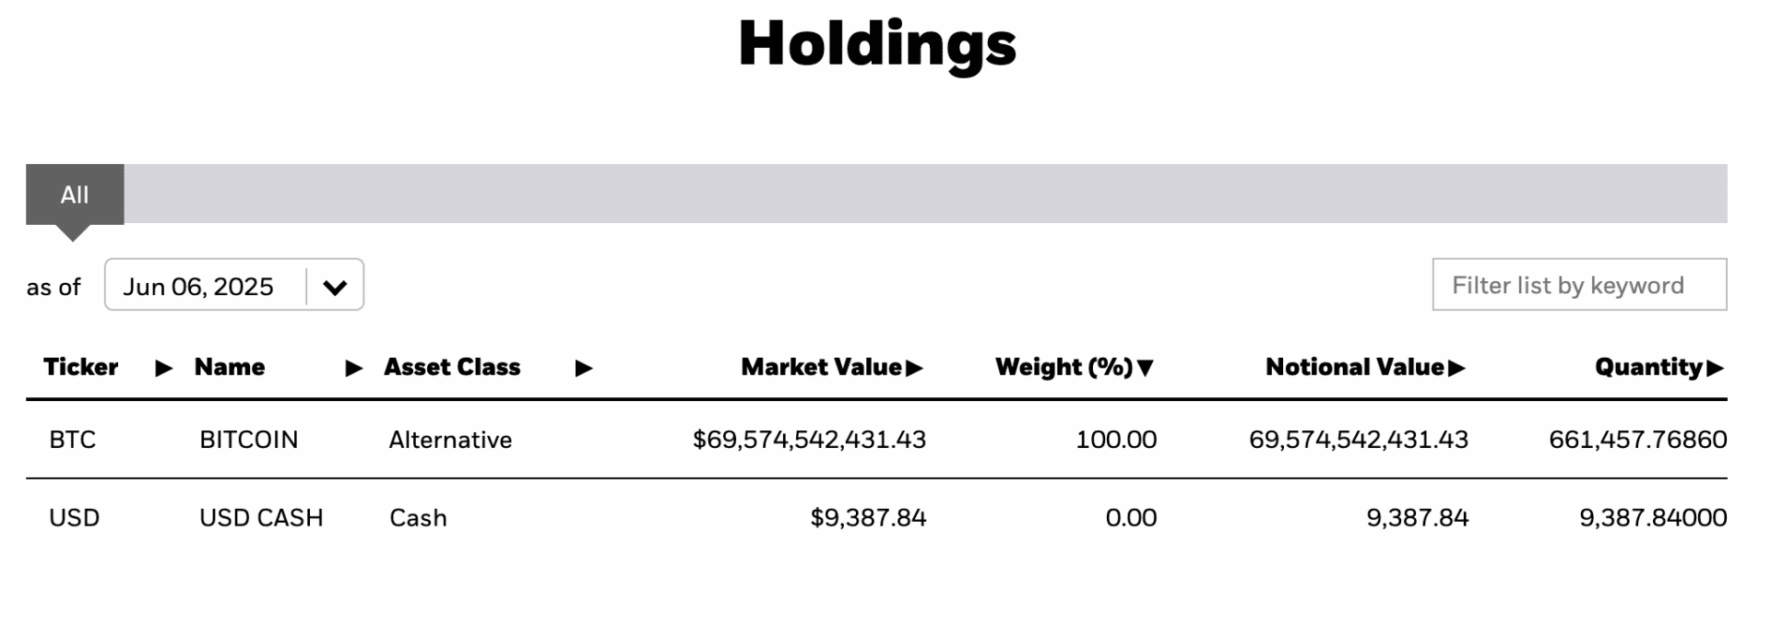Sort by the Asset Class header
This screenshot has width=1771, height=625.
(x=452, y=368)
